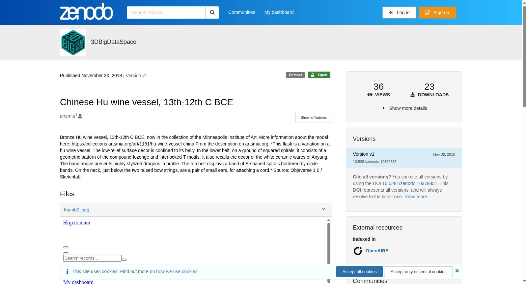Accept only essential cookies
This screenshot has height=284, width=527.
[418, 272]
